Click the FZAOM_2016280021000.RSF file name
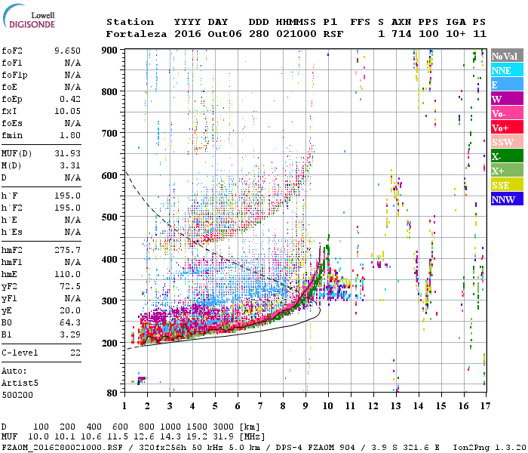This screenshot has width=528, height=453. [62, 448]
